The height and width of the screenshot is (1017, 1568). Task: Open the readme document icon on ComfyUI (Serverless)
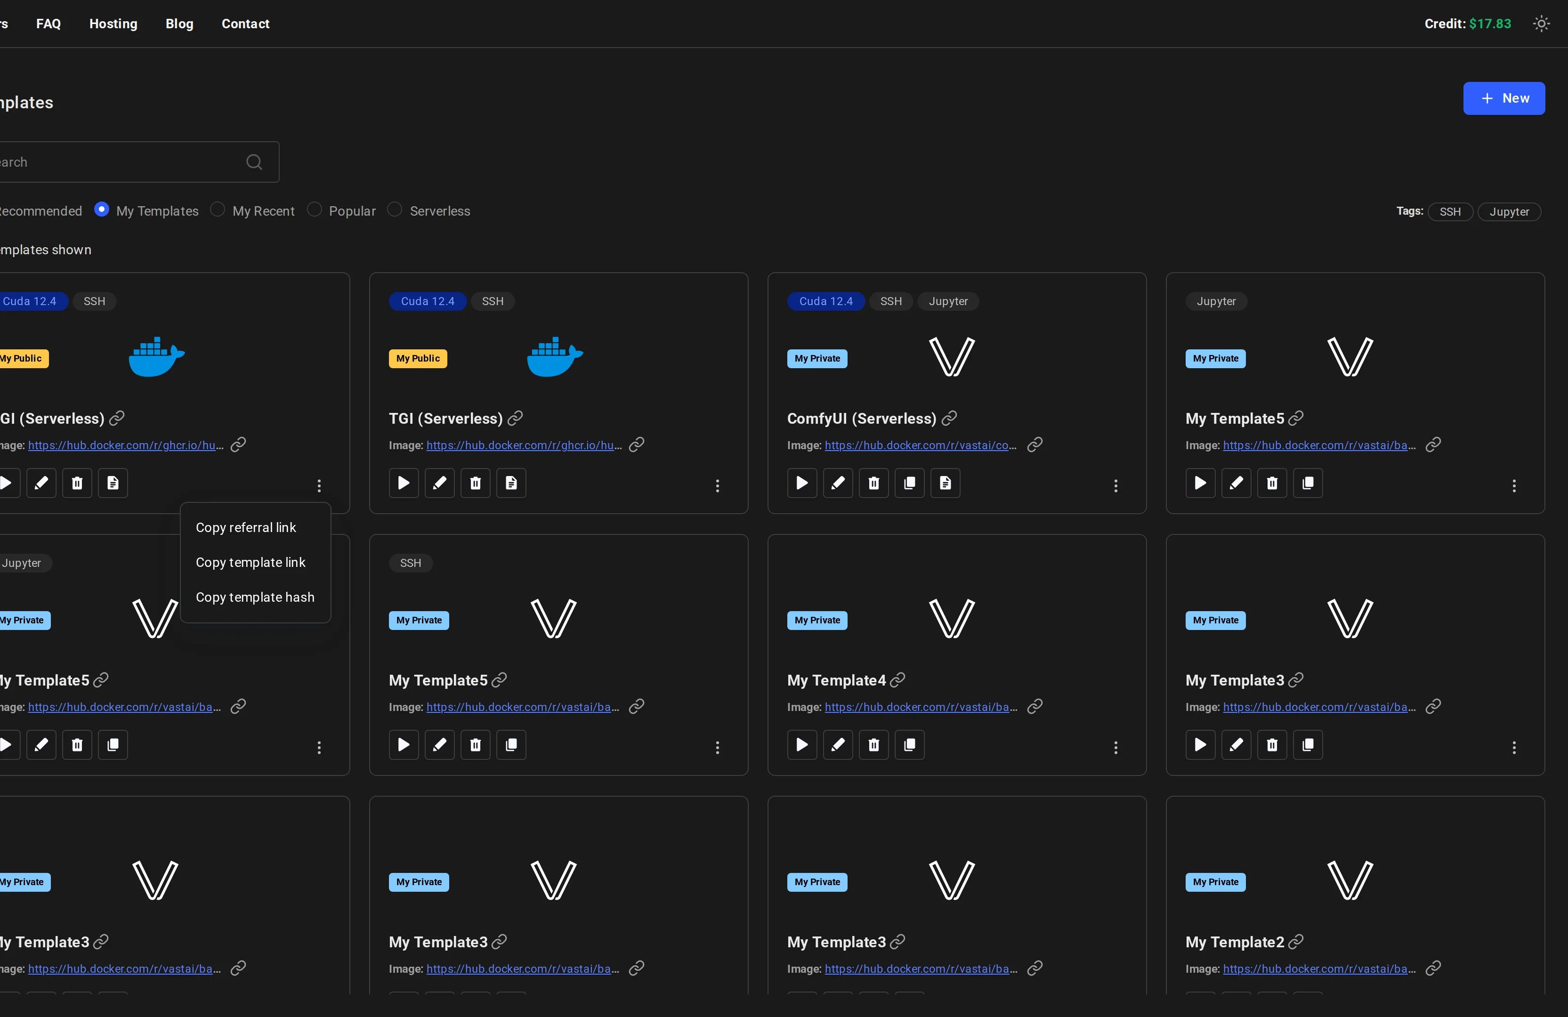pos(946,483)
